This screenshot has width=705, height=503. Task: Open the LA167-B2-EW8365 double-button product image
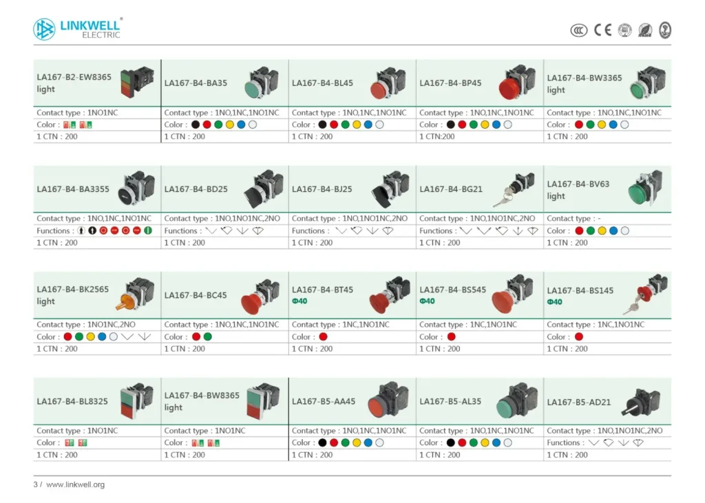tap(137, 82)
